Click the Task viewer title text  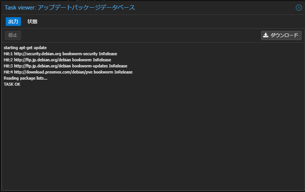click(x=70, y=8)
